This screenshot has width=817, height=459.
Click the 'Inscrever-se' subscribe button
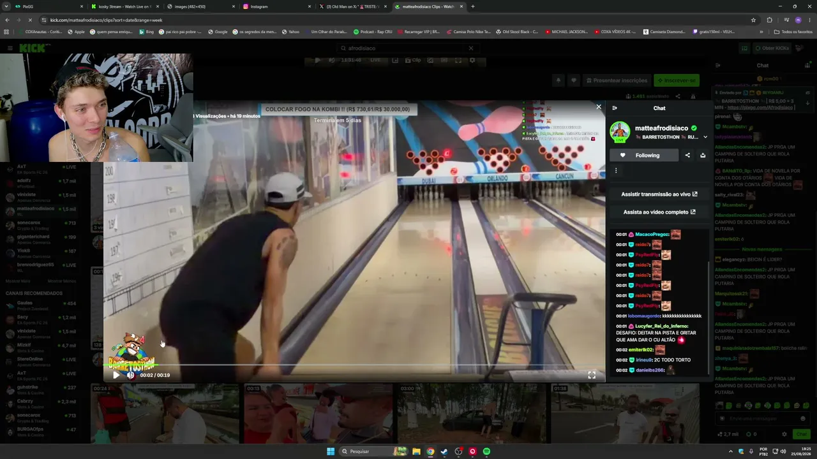[677, 80]
